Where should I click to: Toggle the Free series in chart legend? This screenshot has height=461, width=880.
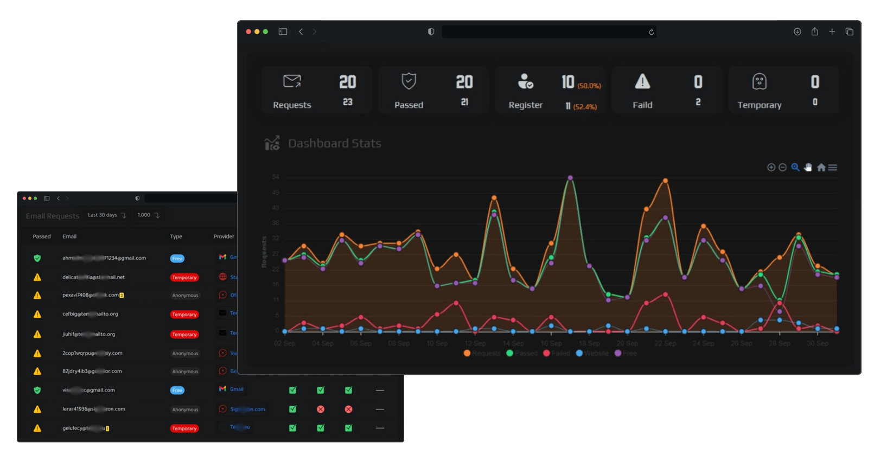coord(625,353)
